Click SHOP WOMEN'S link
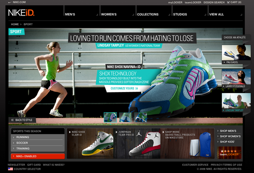This screenshot has width=254, height=173. (230, 136)
